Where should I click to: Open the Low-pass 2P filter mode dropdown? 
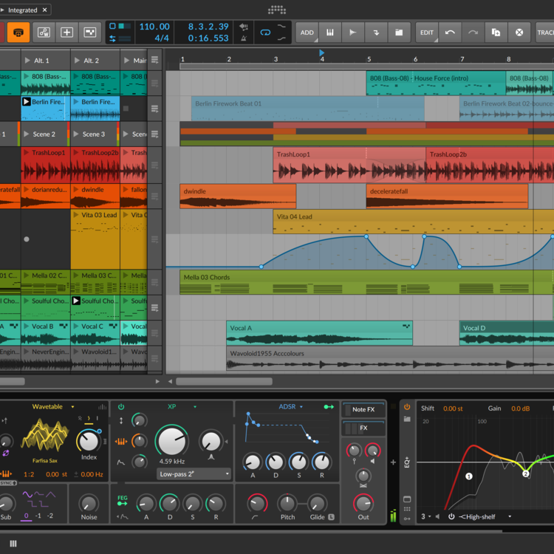(194, 473)
